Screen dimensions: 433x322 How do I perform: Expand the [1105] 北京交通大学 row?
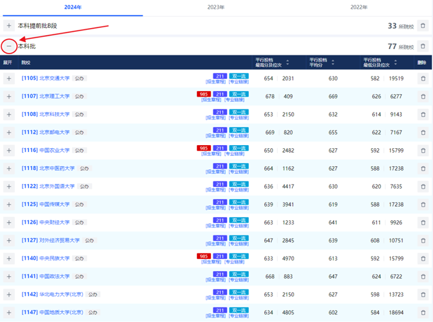pyautogui.click(x=9, y=78)
